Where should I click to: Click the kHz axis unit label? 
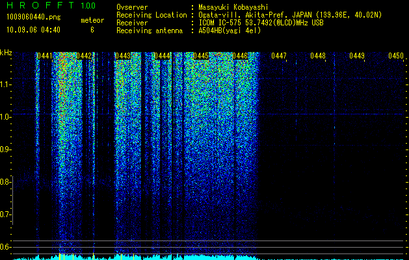[x=6, y=53]
